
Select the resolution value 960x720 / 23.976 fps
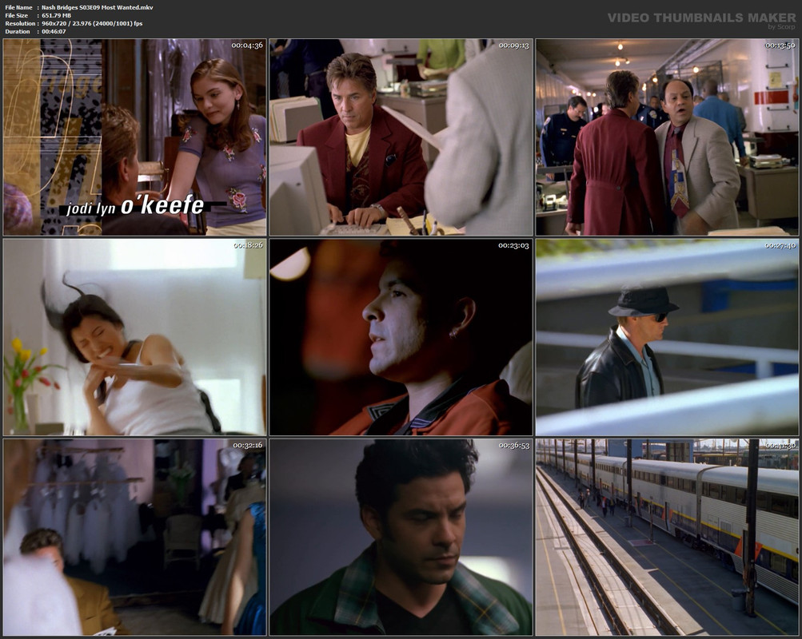pyautogui.click(x=92, y=23)
